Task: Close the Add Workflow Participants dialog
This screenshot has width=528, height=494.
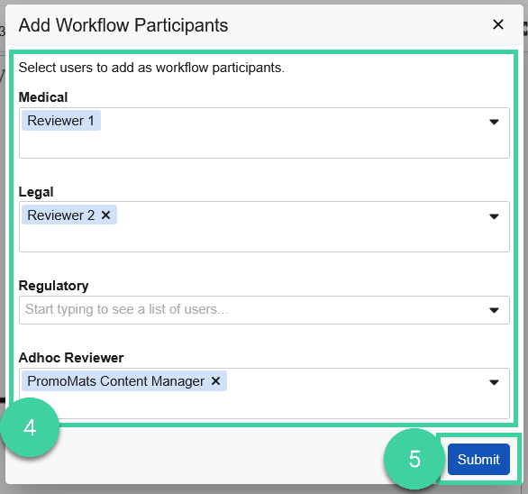Action: (498, 24)
